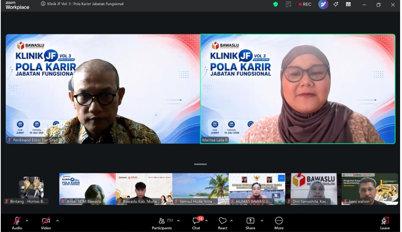Open the More options menu
The width and height of the screenshot is (402, 232).
pos(279,223)
